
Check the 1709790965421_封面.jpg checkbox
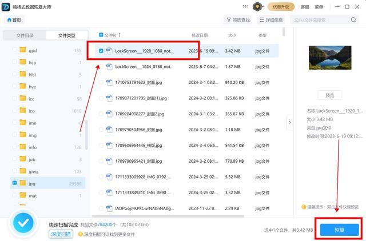(101, 161)
